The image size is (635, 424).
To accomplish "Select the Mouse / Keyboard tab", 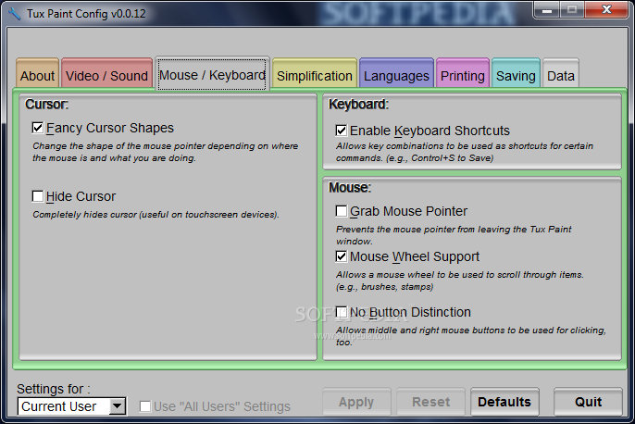I will tap(212, 74).
